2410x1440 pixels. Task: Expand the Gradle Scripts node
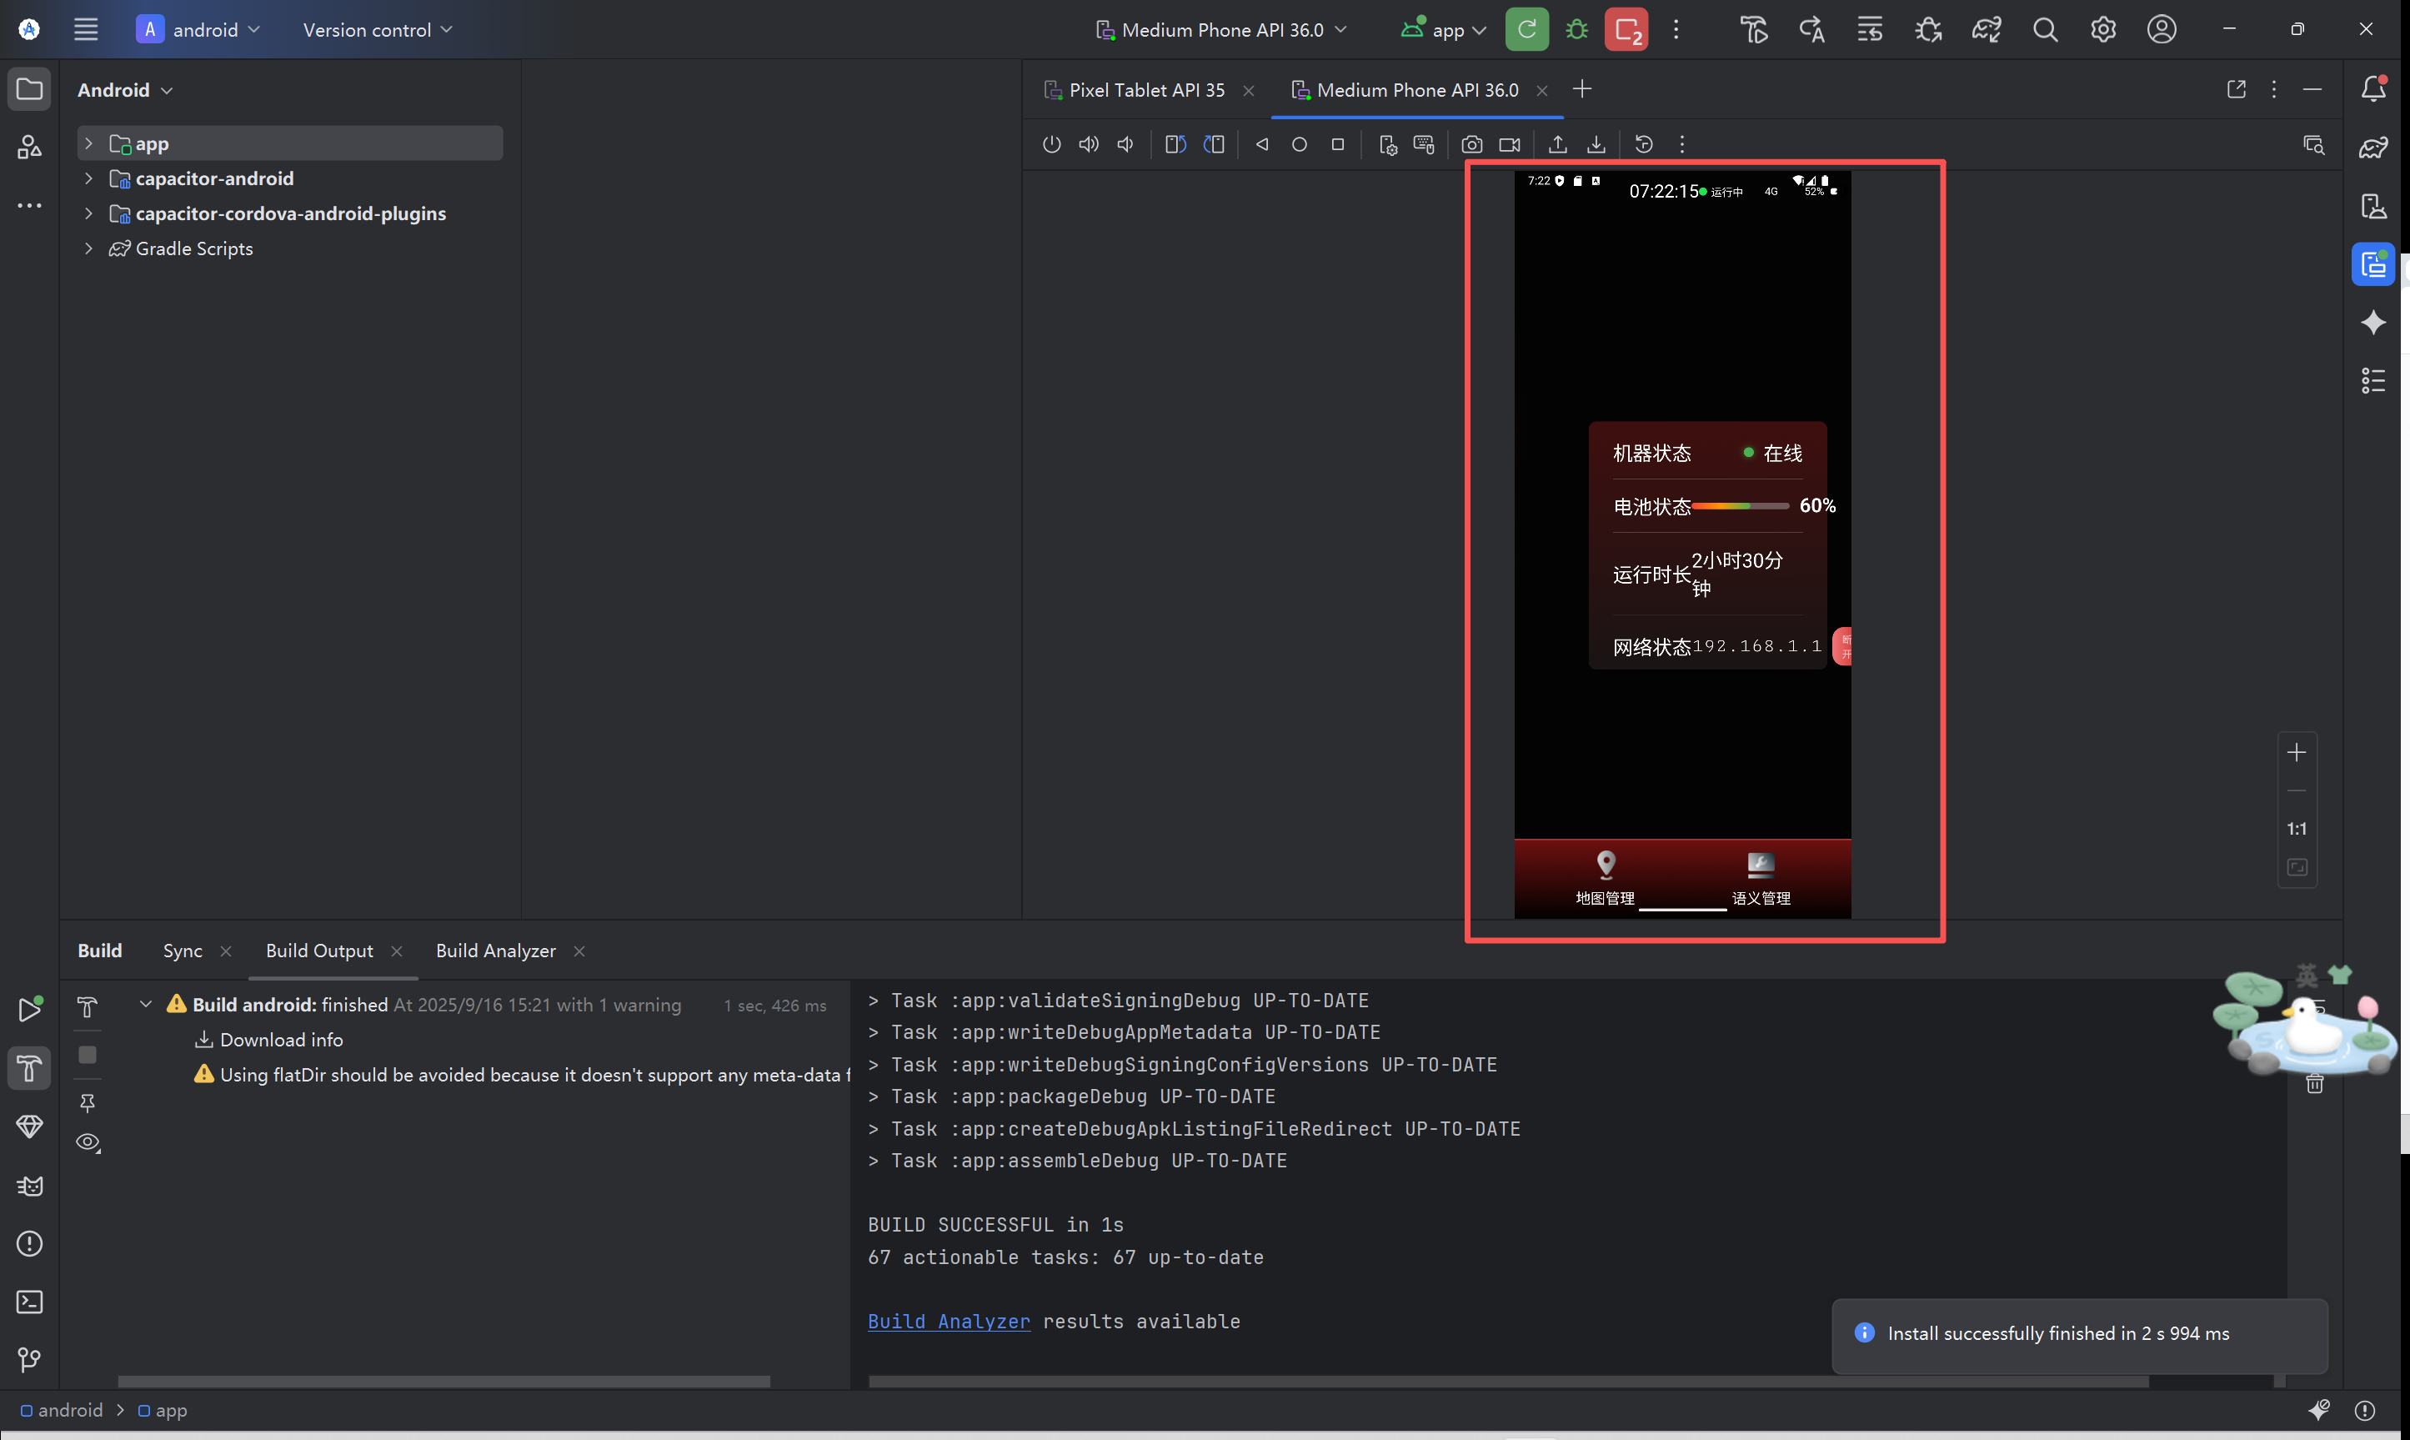pos(88,248)
